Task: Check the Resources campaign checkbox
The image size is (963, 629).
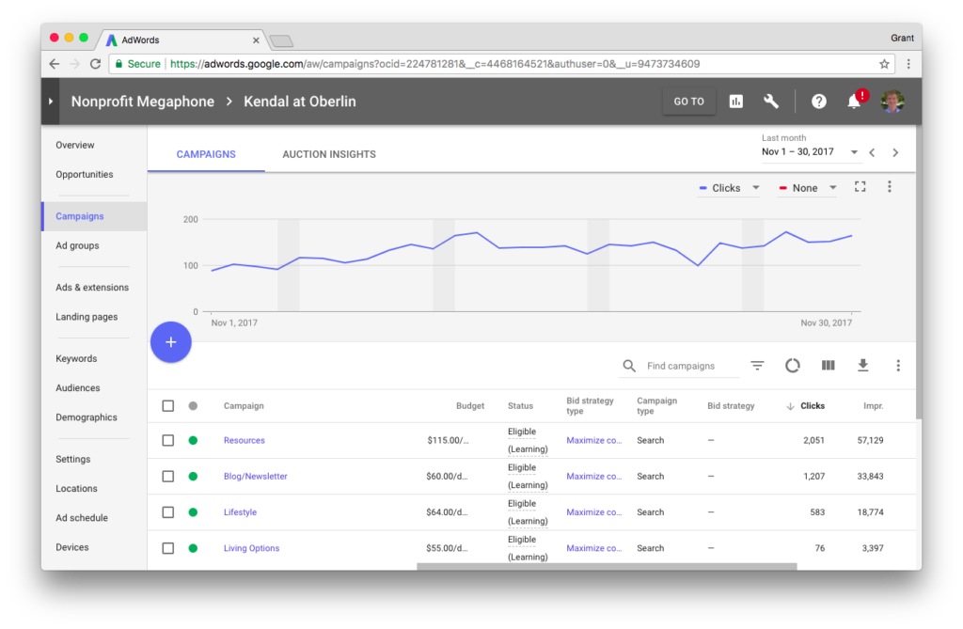Action: (168, 440)
